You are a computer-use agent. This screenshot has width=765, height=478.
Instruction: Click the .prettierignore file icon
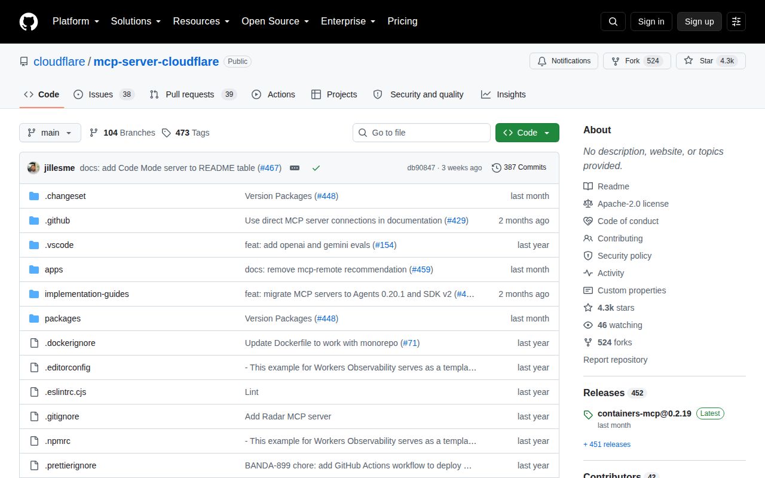point(34,465)
